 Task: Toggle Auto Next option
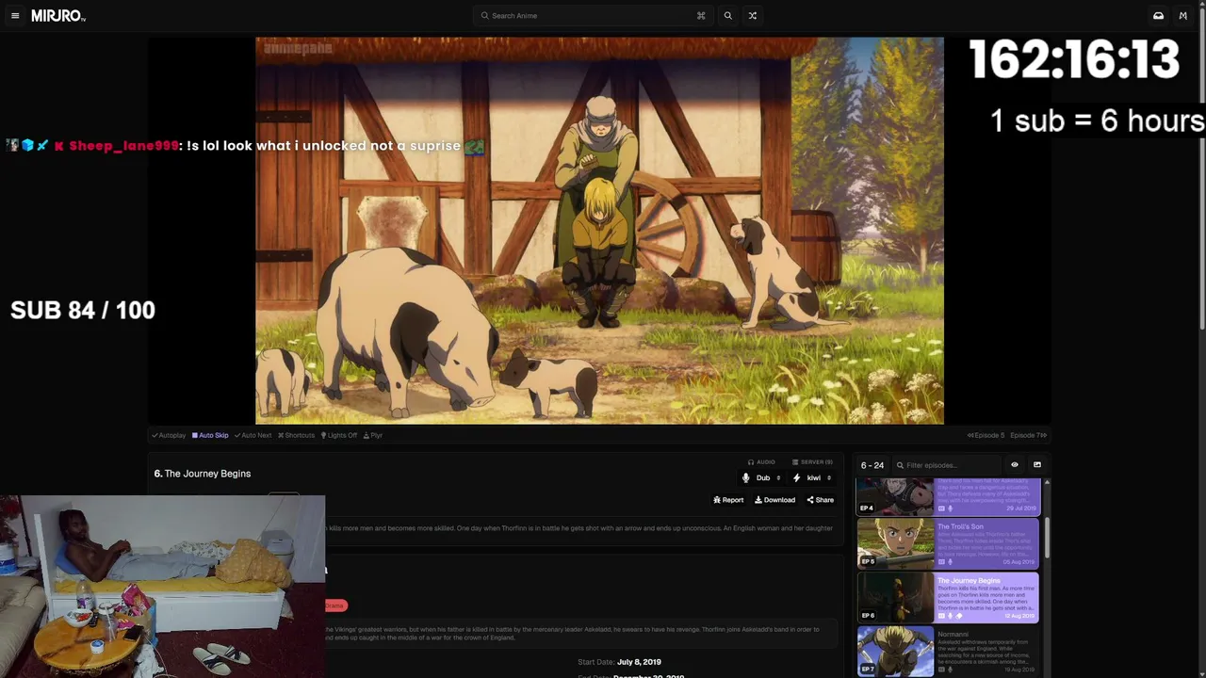pyautogui.click(x=253, y=435)
